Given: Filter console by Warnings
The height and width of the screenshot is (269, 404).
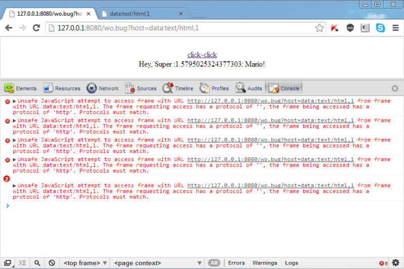Looking at the screenshot, I should 265,263.
